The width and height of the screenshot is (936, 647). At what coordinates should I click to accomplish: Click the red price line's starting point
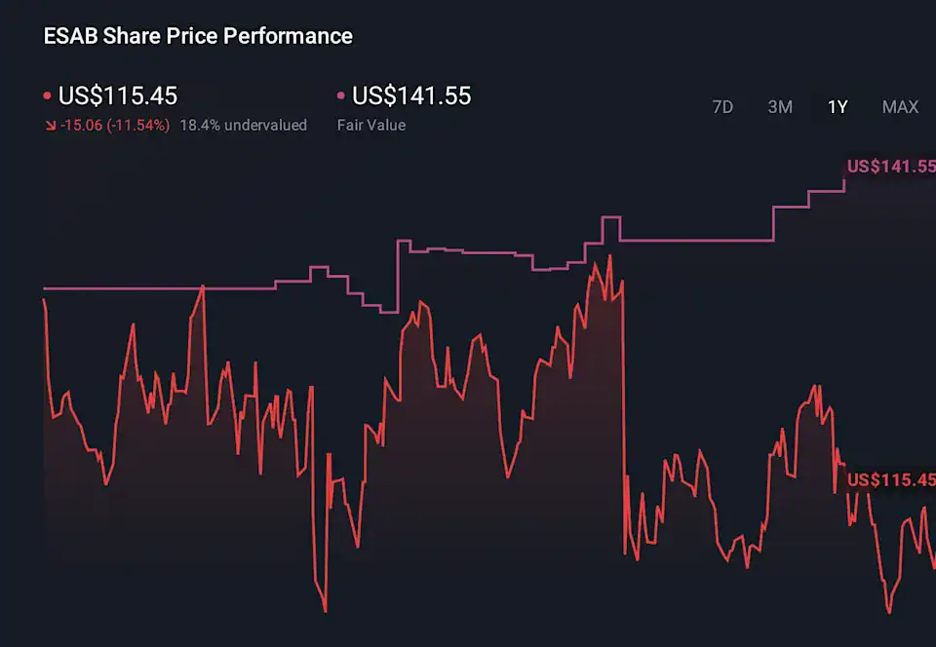[x=45, y=300]
